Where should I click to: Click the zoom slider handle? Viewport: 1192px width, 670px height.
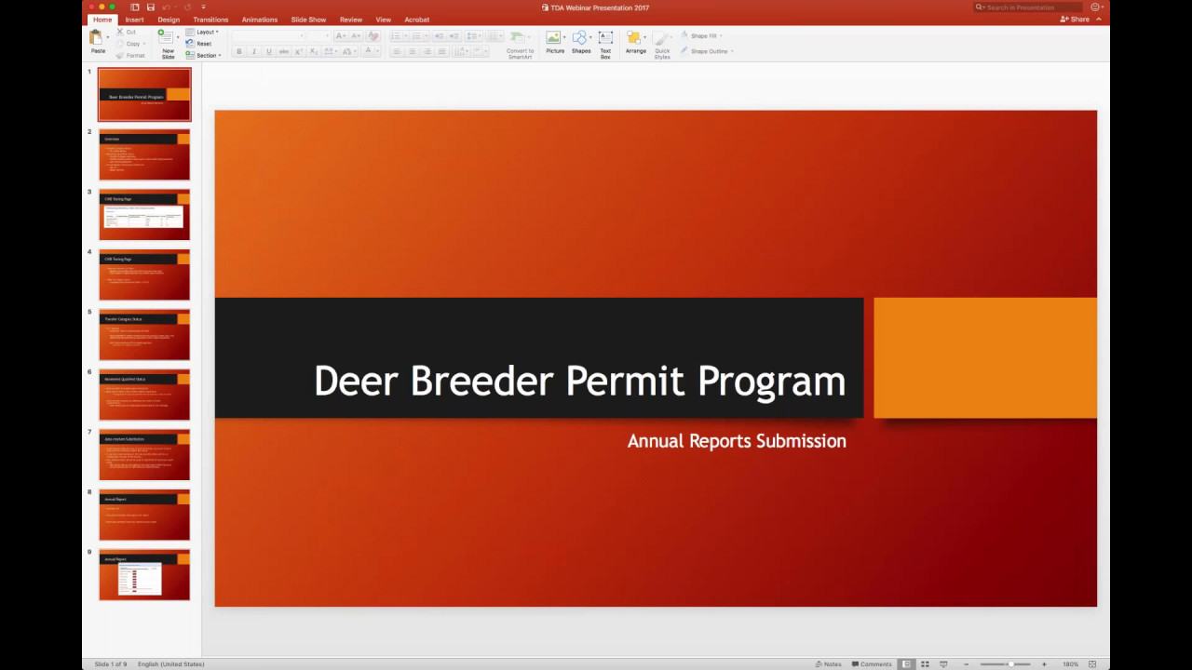pos(1010,664)
